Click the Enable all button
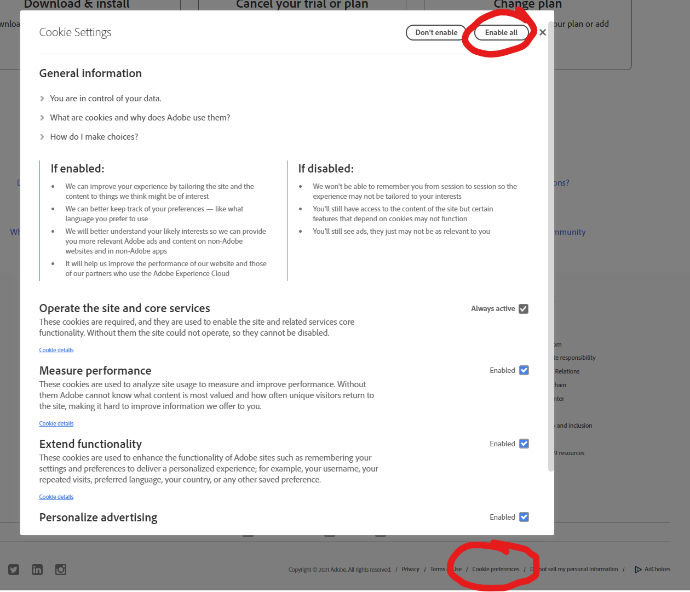The height and width of the screenshot is (592, 690). point(501,32)
